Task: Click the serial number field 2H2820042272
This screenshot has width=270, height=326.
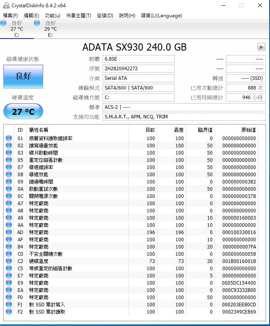Action: [139, 69]
